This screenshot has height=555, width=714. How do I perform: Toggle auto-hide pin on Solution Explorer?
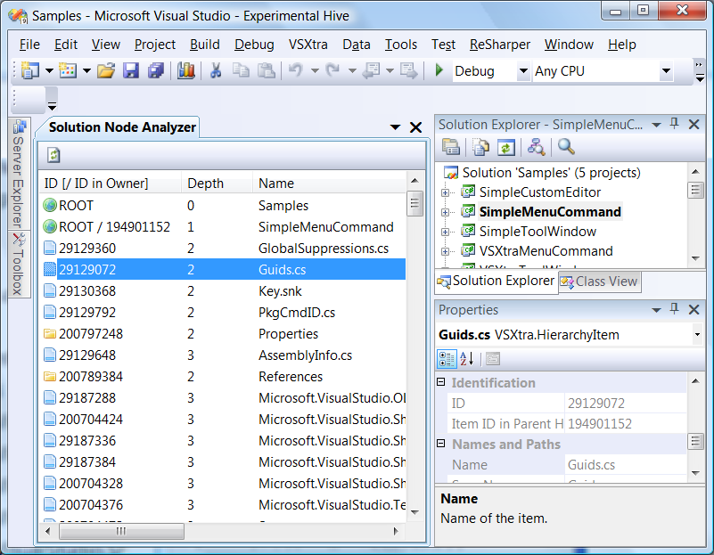pos(675,124)
